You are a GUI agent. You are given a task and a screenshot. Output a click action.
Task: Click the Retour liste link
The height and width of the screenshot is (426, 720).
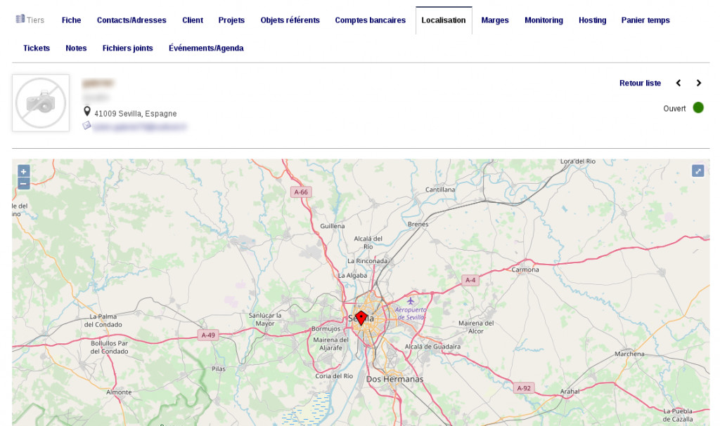[640, 83]
